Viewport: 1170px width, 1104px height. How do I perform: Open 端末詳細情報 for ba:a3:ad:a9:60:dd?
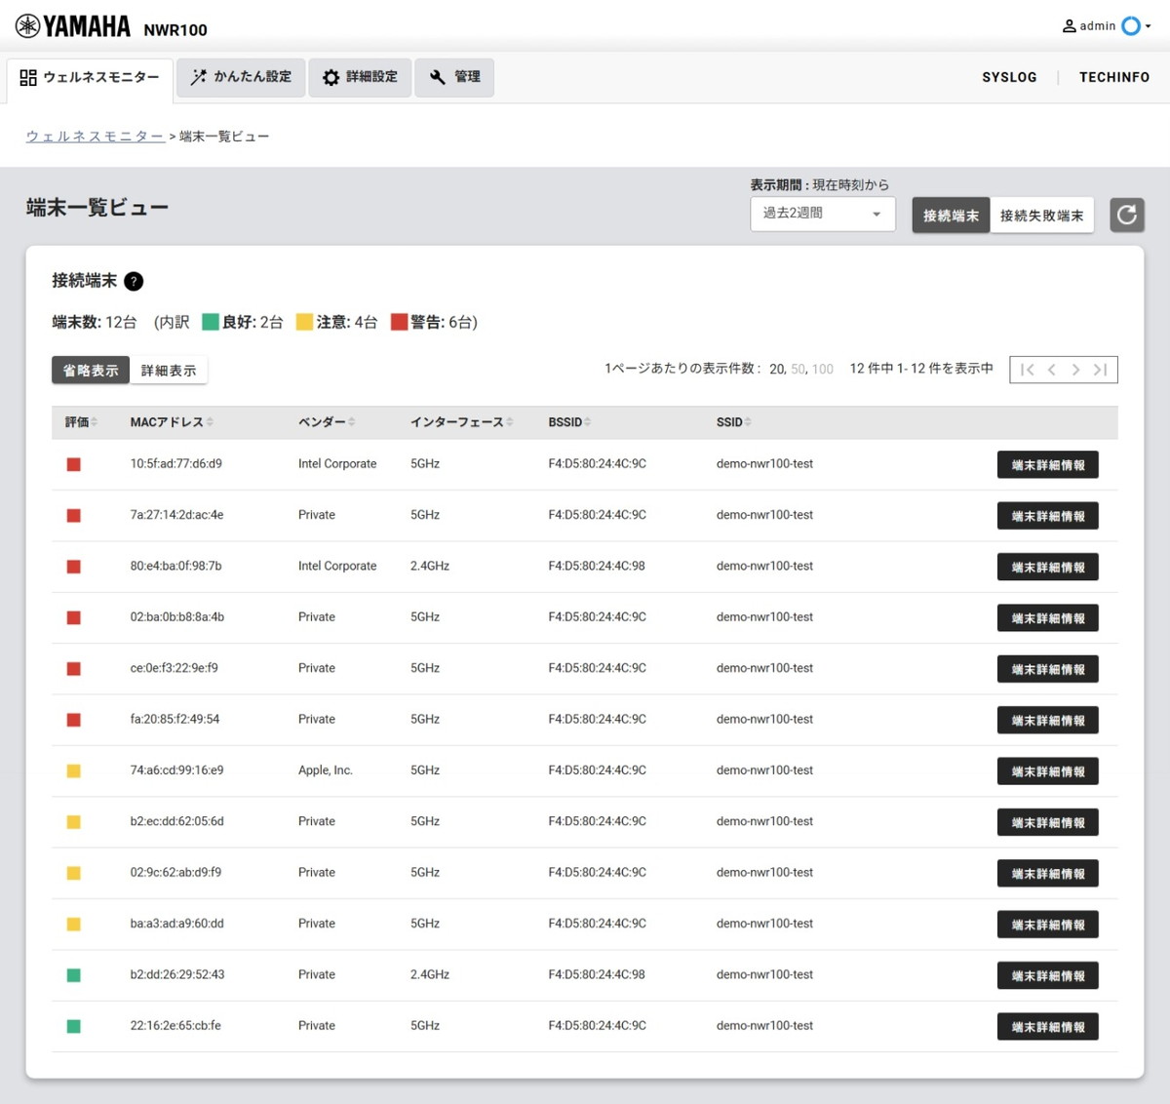(x=1048, y=925)
